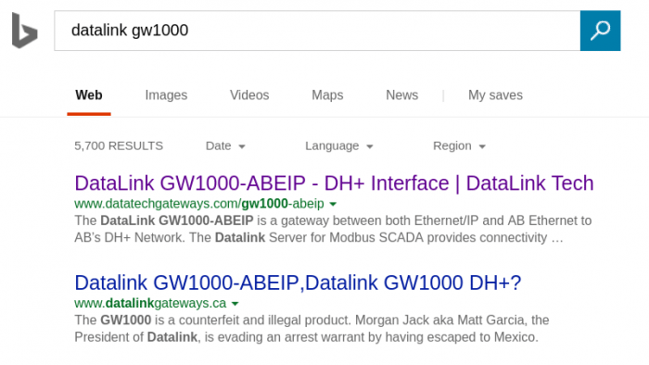Click the 5,700 RESULTS count text
The image size is (649, 365).
[x=119, y=146]
